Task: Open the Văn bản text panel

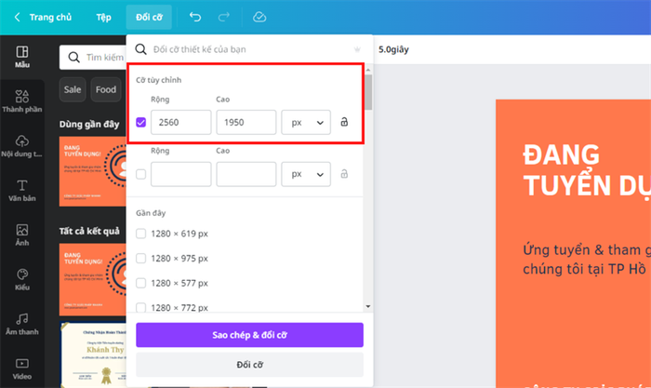Action: click(x=22, y=191)
